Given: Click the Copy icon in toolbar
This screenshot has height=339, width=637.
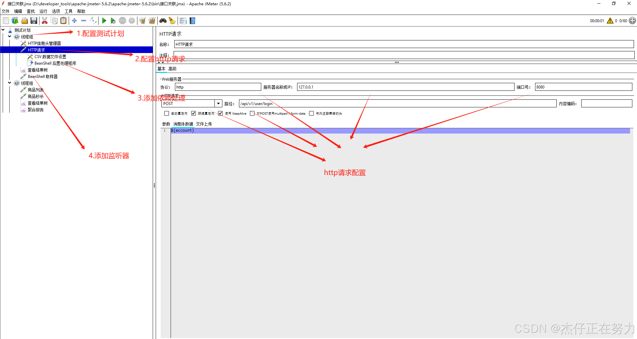Looking at the screenshot, I should [54, 21].
